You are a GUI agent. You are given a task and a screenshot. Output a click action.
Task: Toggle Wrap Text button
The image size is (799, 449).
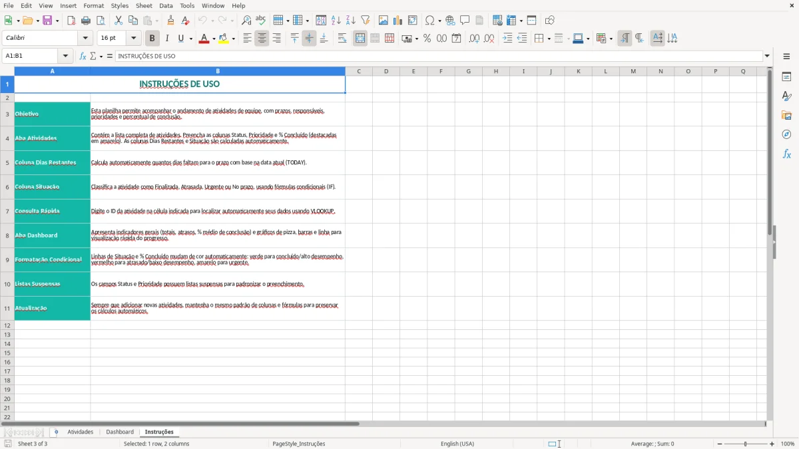pyautogui.click(x=342, y=39)
